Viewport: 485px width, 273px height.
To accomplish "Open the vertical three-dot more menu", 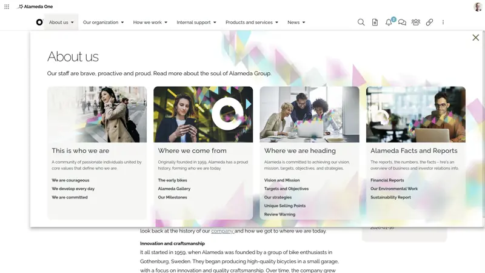I will 443,22.
